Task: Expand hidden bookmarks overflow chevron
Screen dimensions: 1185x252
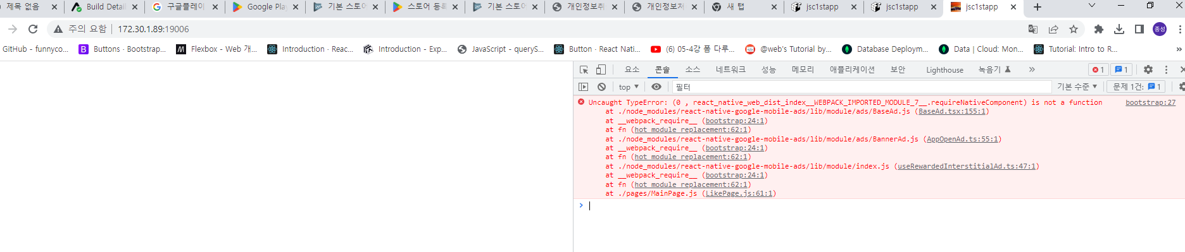Action: tap(1179, 49)
